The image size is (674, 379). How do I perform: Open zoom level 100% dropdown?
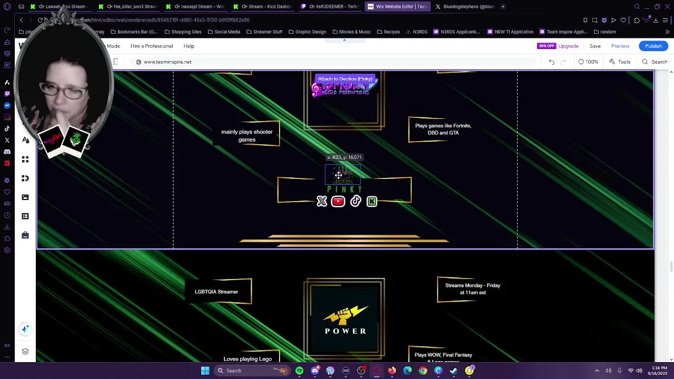tap(588, 62)
